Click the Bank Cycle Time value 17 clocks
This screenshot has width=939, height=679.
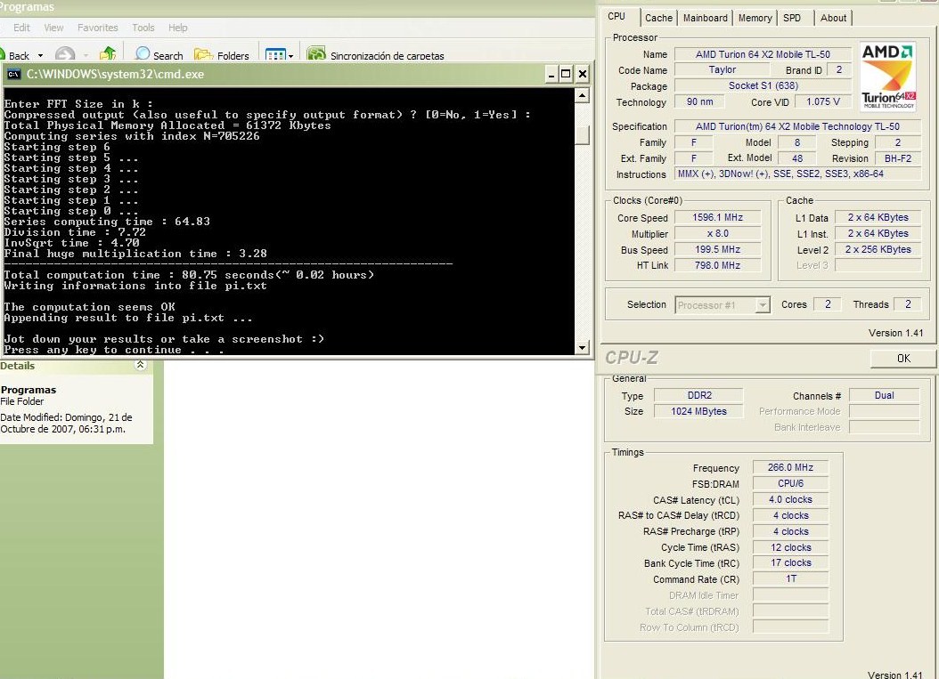pos(790,563)
